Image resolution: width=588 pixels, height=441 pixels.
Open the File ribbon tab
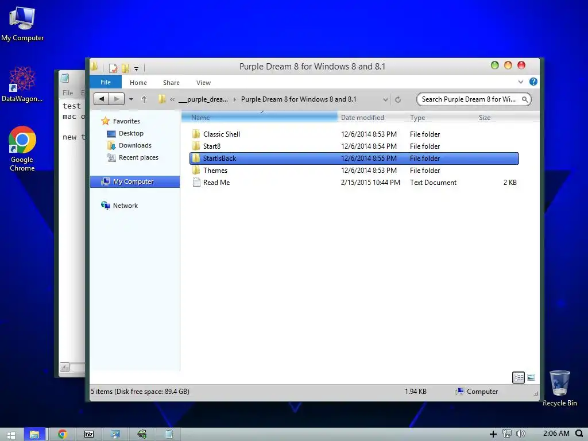[x=106, y=82]
